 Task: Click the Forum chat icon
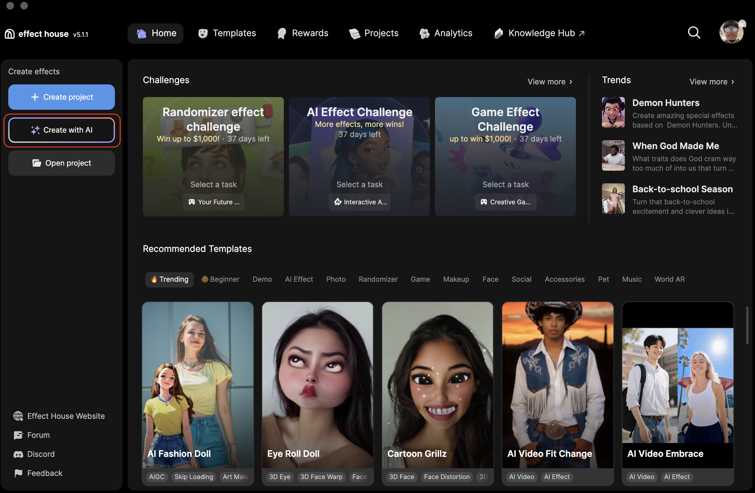pos(18,435)
